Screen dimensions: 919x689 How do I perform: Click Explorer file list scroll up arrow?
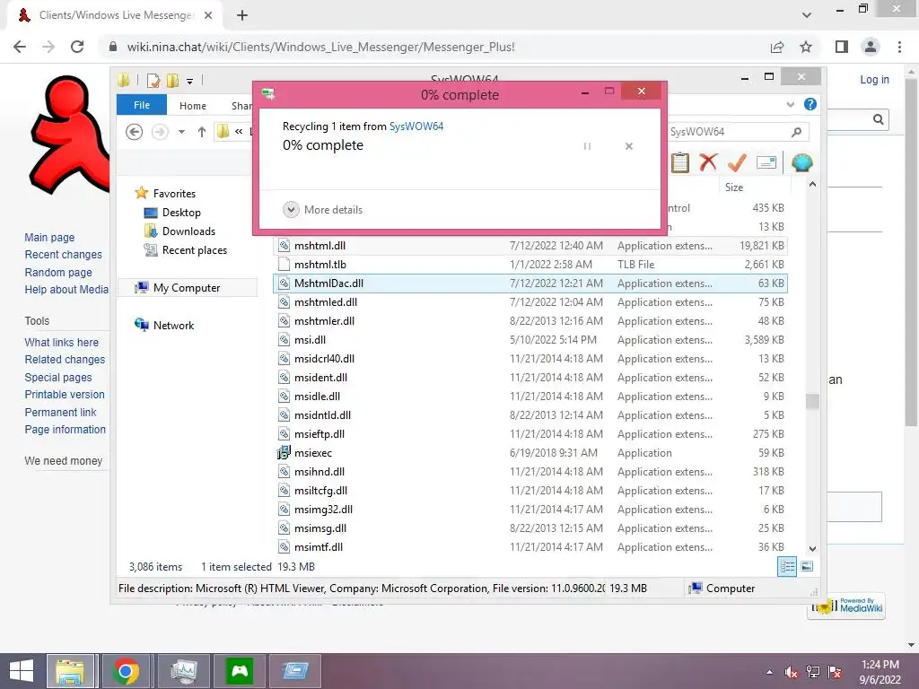[812, 185]
